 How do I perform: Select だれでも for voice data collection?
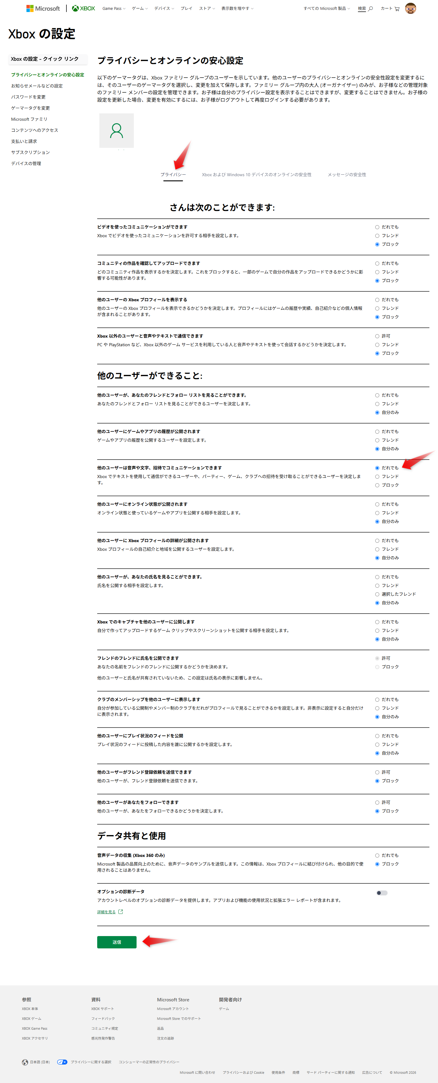tap(377, 856)
